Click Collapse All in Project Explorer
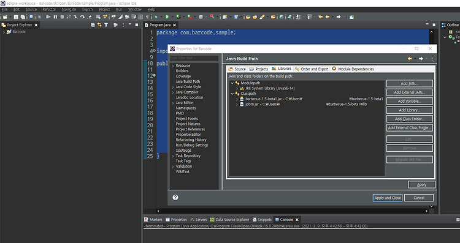460x243 pixels. 93,25
